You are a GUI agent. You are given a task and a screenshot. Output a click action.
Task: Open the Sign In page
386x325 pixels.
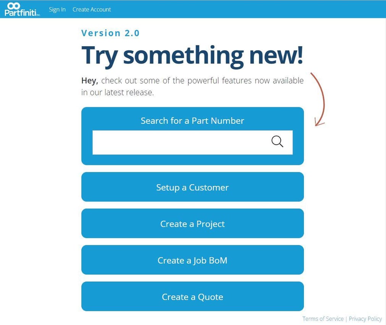pyautogui.click(x=57, y=9)
